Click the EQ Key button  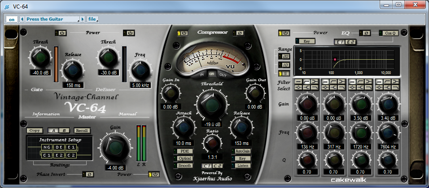click(305, 41)
